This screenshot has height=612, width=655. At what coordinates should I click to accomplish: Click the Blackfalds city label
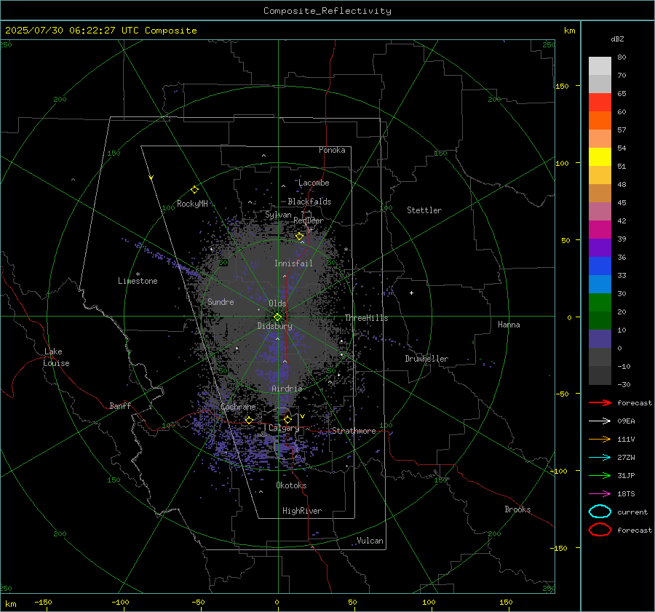coord(309,202)
